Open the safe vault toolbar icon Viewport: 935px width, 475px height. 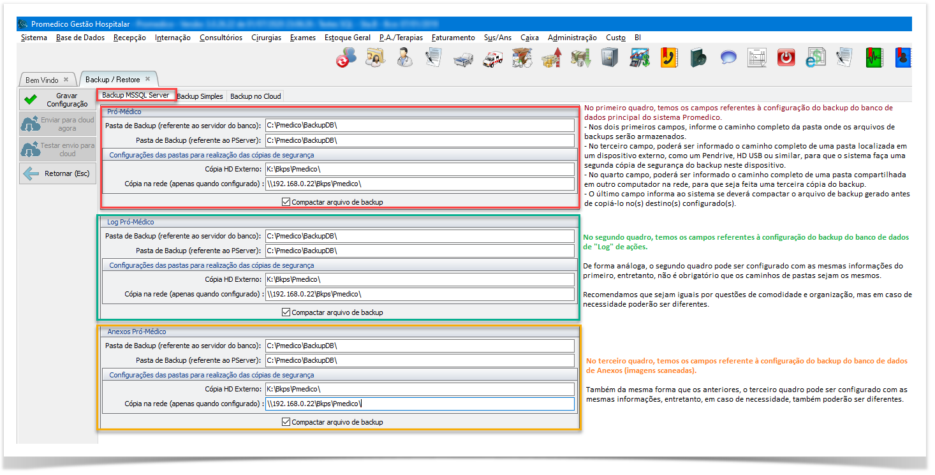610,57
